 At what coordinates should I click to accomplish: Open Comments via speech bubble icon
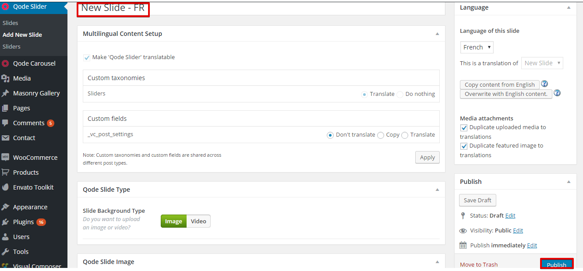[5, 123]
